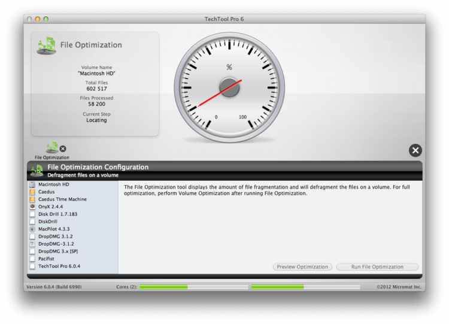Click the second core usage progress bar
449x324 pixels.
[x=305, y=287]
